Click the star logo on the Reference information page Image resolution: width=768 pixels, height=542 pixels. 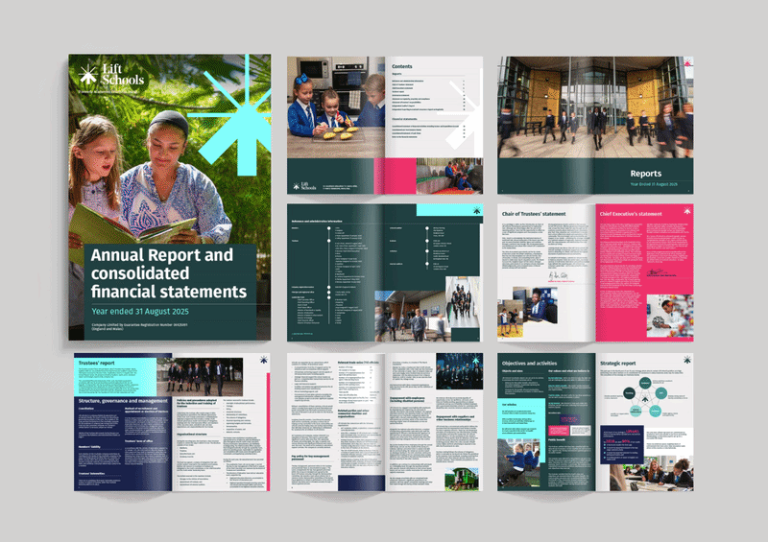coord(476,210)
